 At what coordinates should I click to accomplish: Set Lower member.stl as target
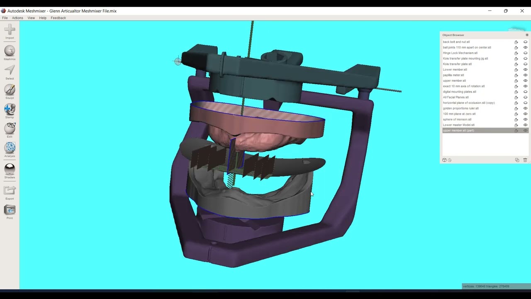(x=516, y=70)
